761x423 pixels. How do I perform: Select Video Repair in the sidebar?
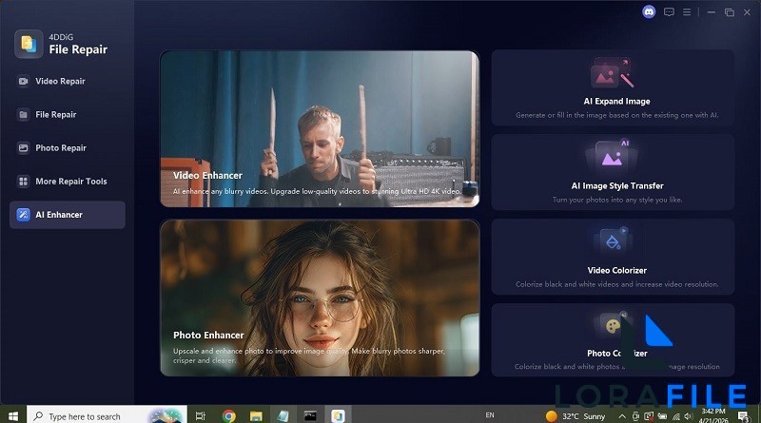click(x=60, y=82)
